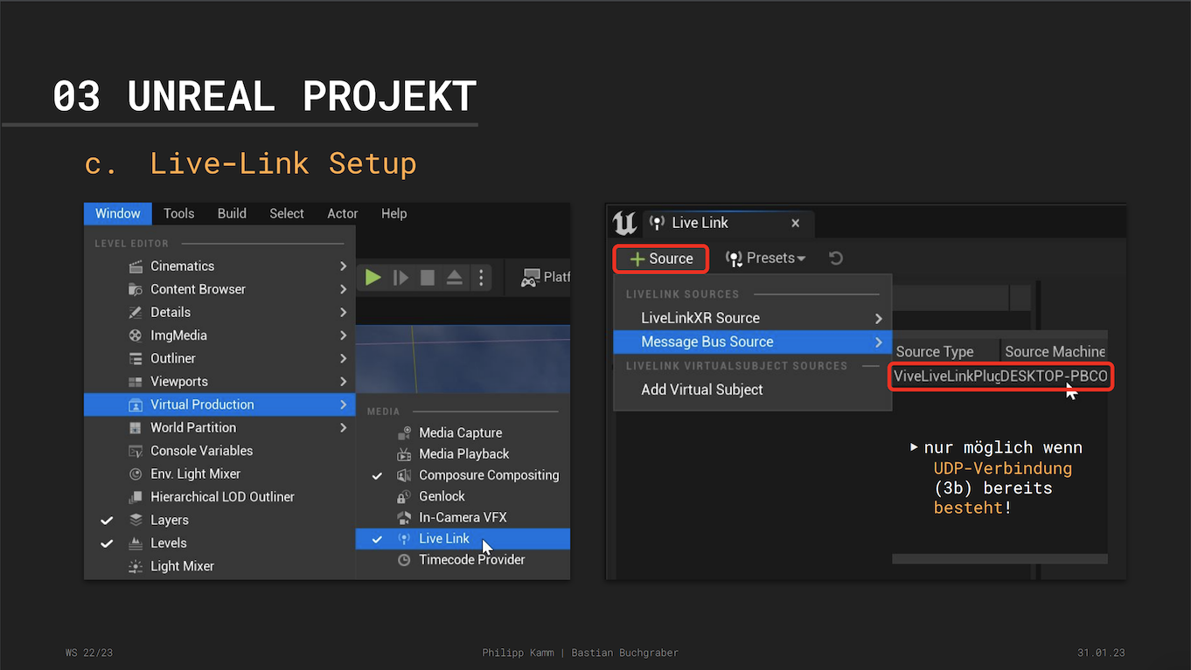Click the green Play button in toolbar

(373, 278)
